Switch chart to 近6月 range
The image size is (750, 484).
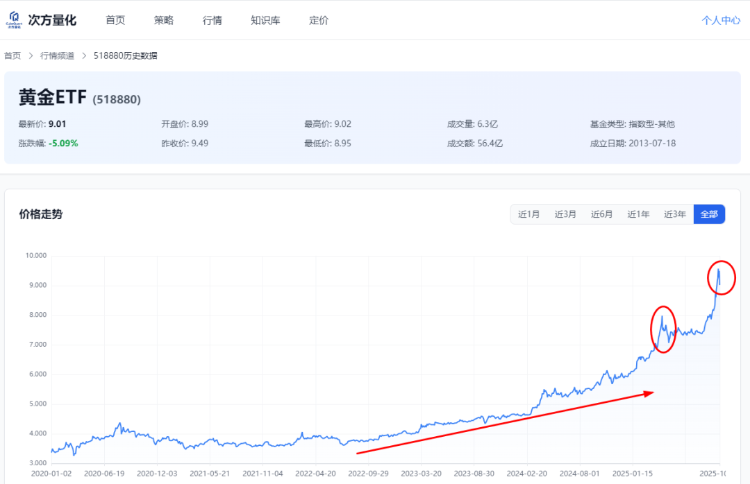click(x=602, y=214)
